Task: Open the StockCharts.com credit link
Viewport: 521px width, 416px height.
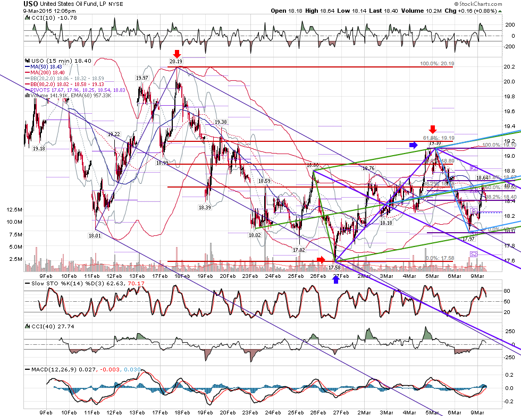Action: coord(478,4)
